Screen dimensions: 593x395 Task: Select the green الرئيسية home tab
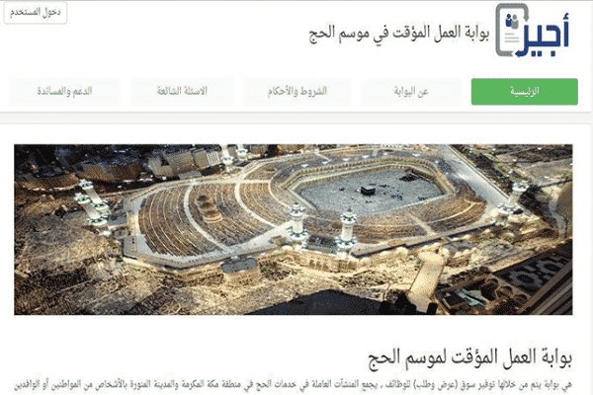(524, 92)
